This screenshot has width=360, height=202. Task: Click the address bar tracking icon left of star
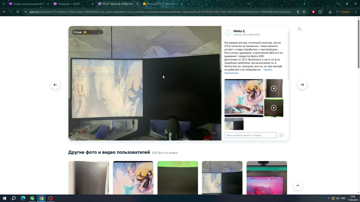click(x=298, y=12)
